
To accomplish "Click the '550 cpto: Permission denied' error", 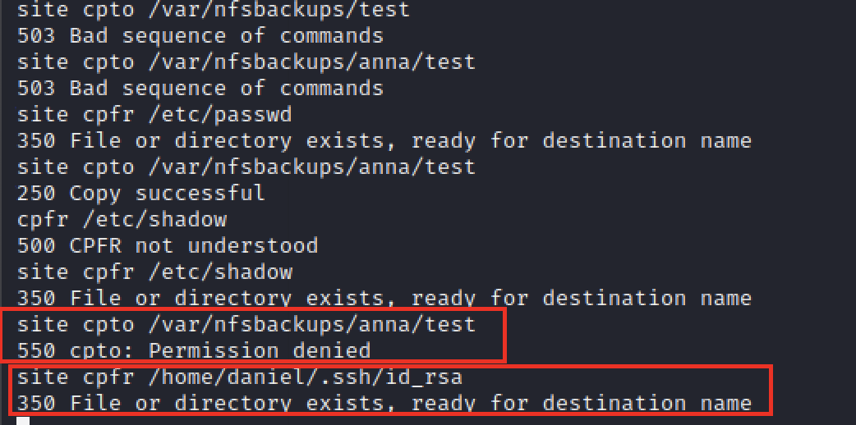I will [193, 350].
